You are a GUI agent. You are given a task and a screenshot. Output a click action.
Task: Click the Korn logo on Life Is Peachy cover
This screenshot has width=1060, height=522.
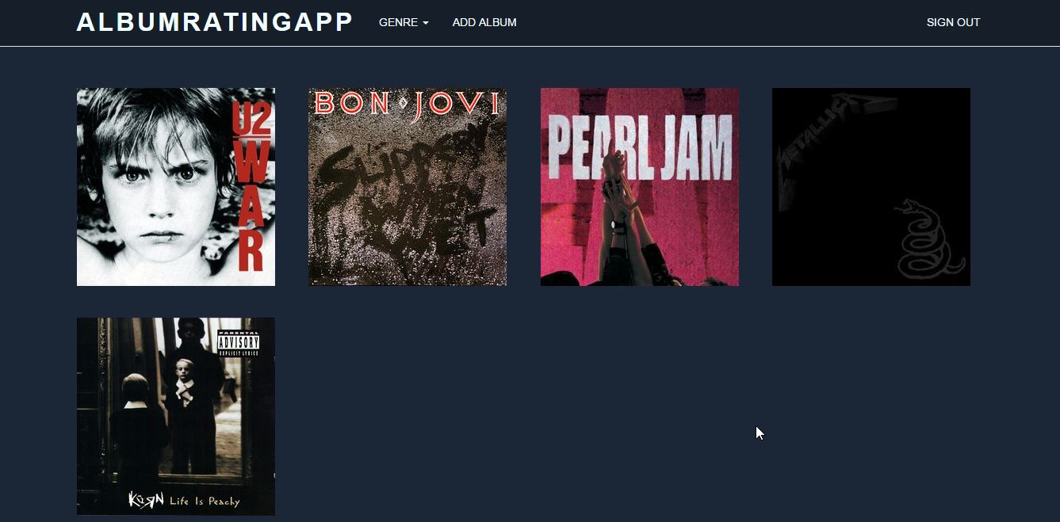tap(146, 499)
